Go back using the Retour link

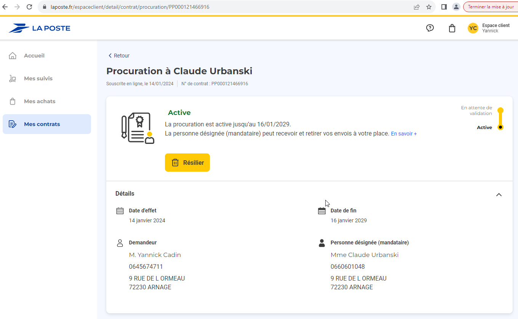pos(119,56)
